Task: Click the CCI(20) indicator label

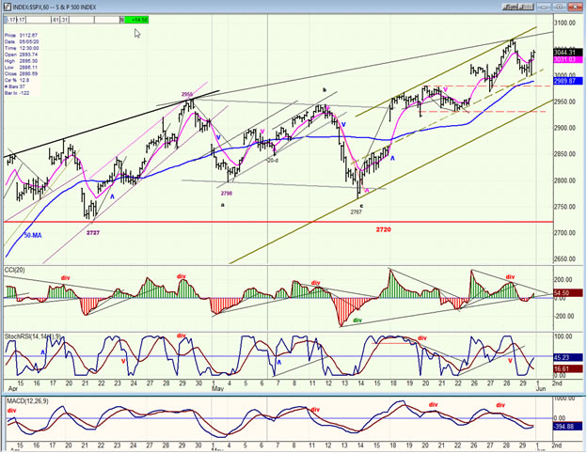Action: (x=15, y=270)
